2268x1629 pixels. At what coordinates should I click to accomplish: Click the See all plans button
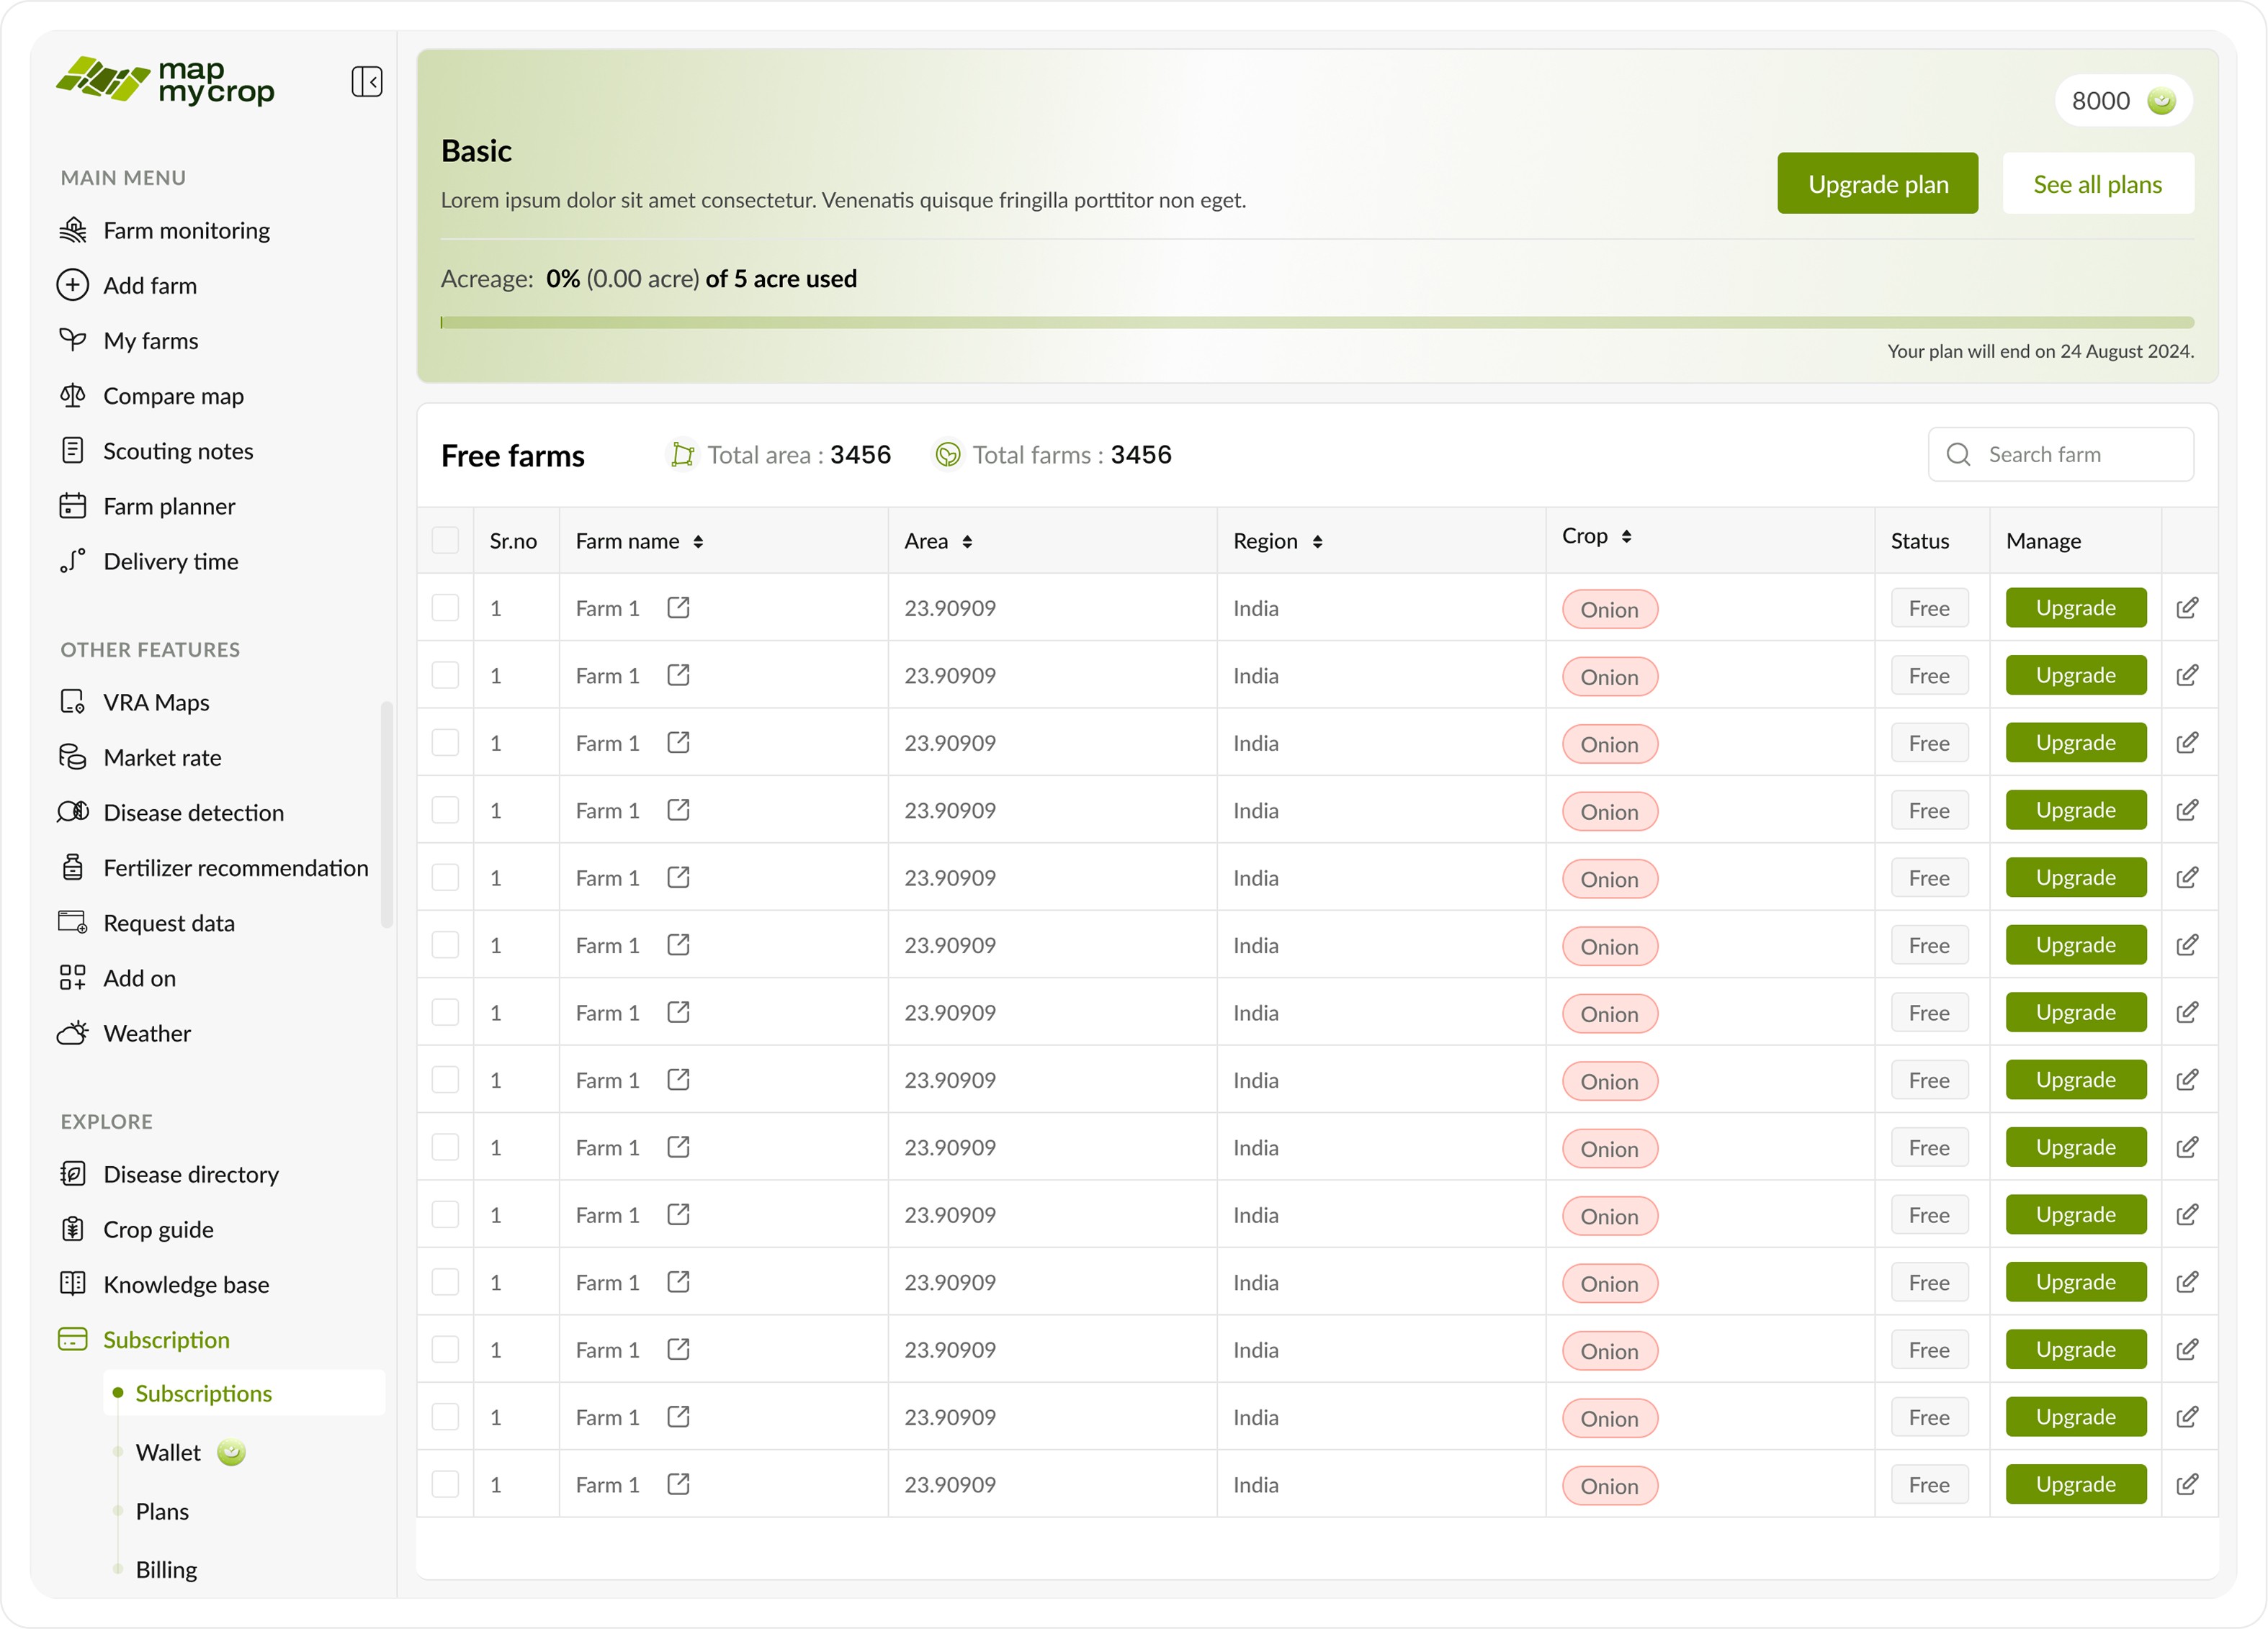click(x=2097, y=184)
